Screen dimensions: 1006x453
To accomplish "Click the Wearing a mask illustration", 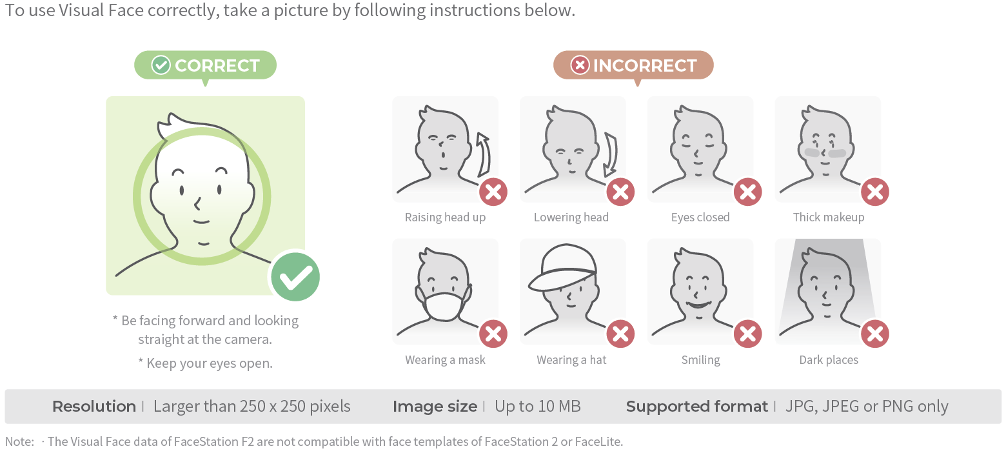I will 444,290.
